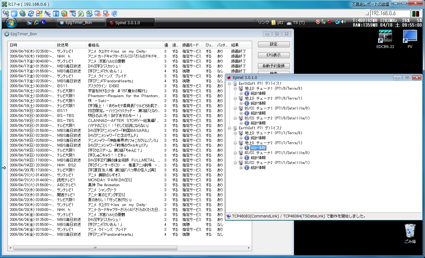Click the network tray icon
The width and height of the screenshot is (425, 258).
337,22
